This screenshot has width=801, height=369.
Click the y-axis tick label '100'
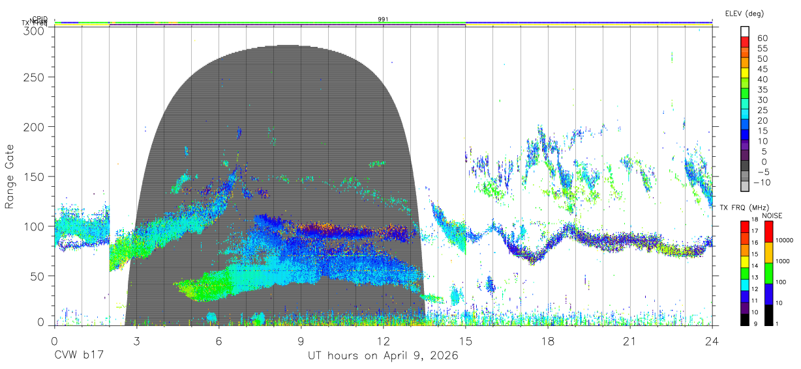pyautogui.click(x=34, y=226)
